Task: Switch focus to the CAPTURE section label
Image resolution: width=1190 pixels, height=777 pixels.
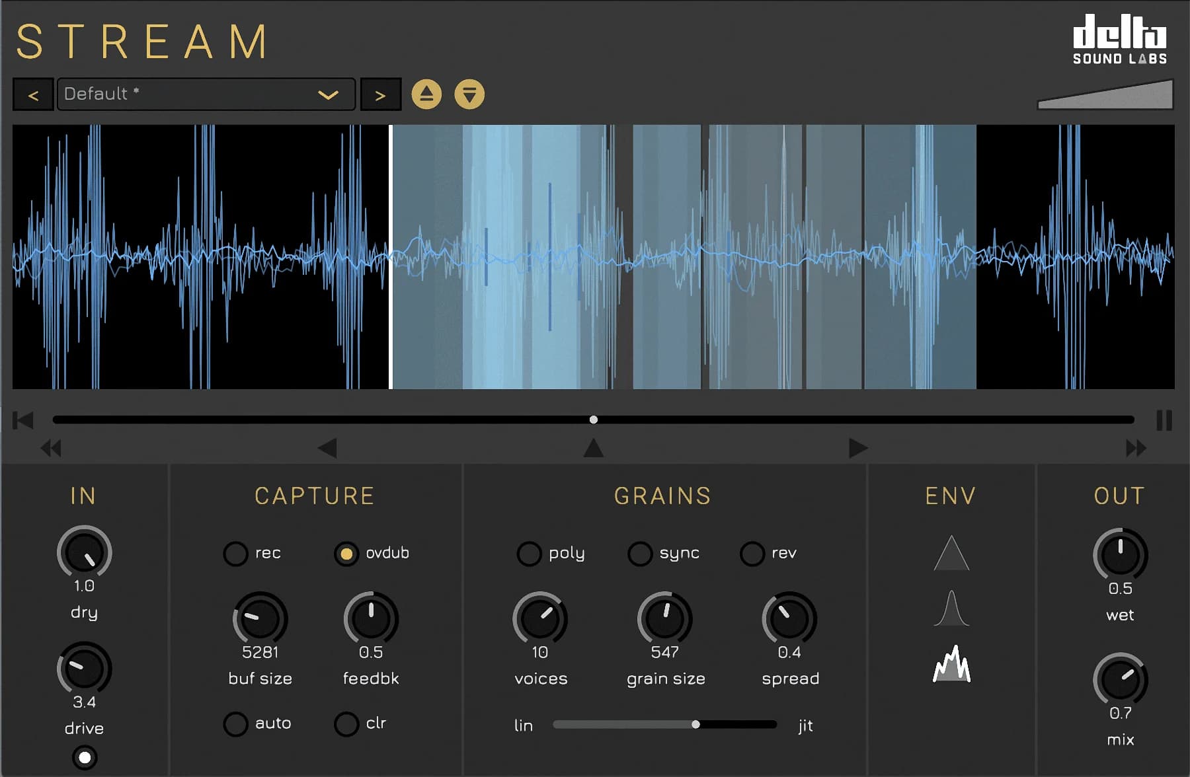Action: [315, 496]
